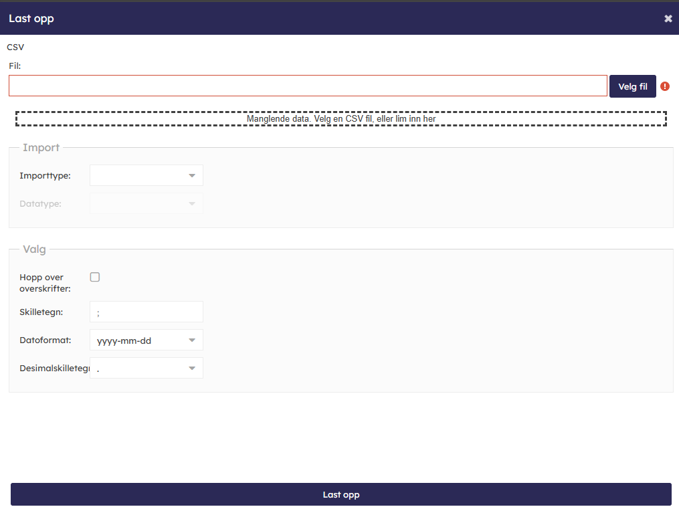Viewport: 679px width, 511px height.
Task: Click into the Fil path input field
Action: (x=308, y=86)
